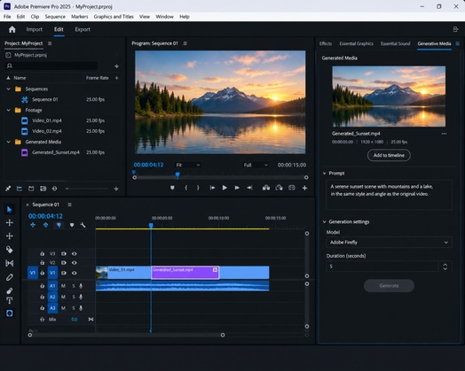Go to In point in monitor

[212, 188]
